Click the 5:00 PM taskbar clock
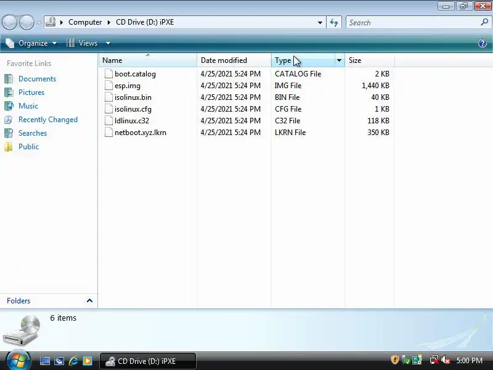 tap(469, 360)
